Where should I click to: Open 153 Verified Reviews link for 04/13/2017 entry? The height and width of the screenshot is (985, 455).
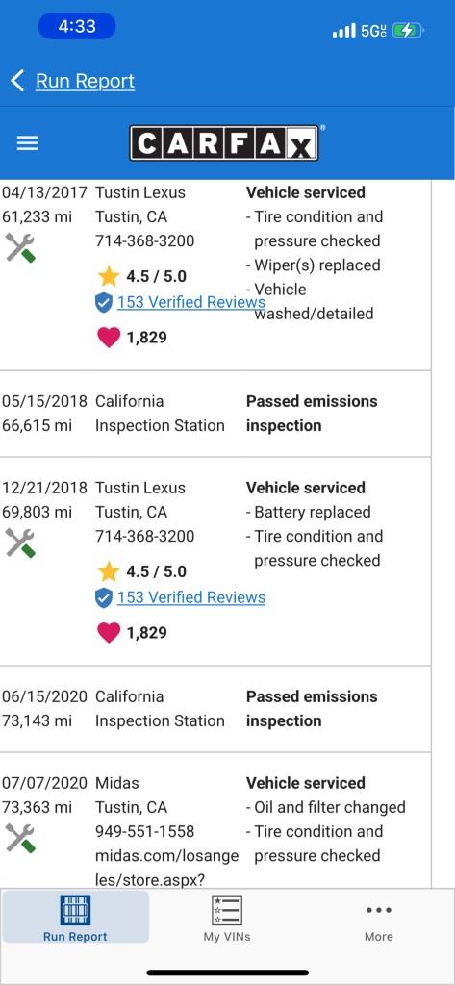click(191, 302)
